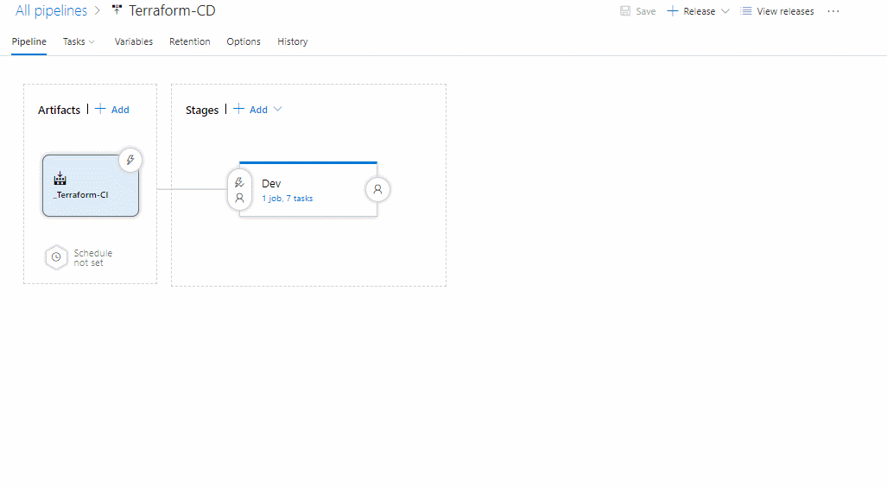Open the more options ellipsis menu
Viewport: 887px width, 487px height.
tap(833, 11)
